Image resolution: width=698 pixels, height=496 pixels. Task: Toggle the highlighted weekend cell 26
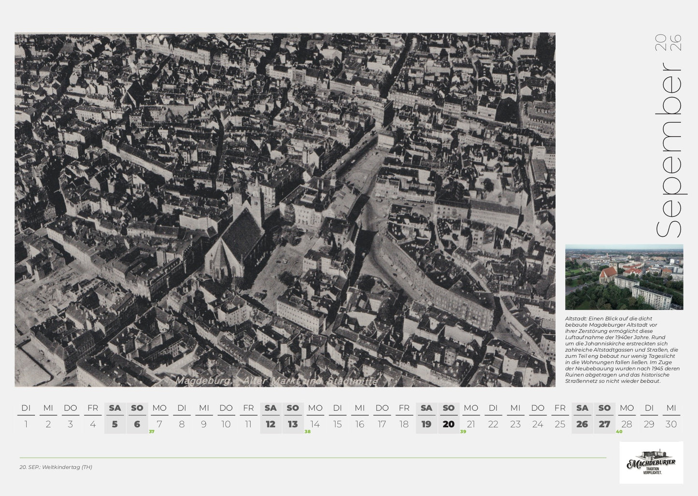click(583, 425)
